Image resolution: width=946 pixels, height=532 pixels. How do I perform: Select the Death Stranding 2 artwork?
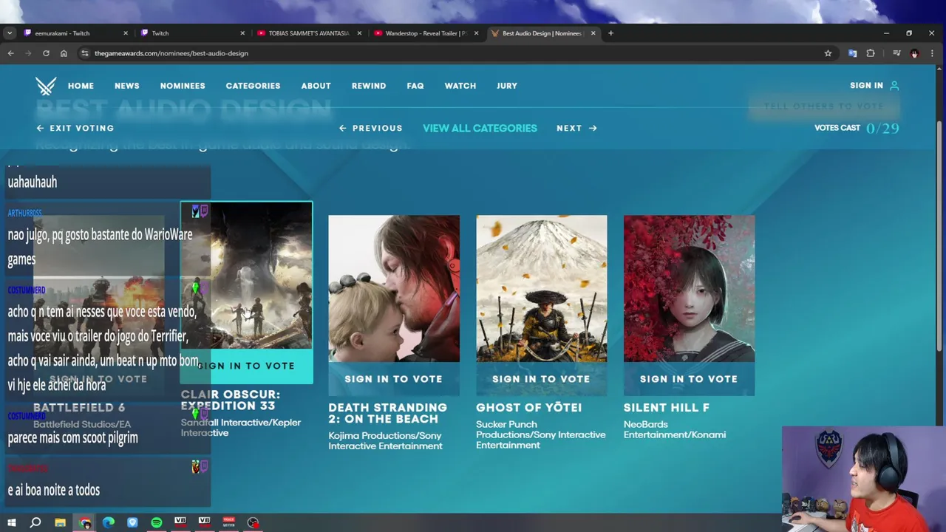tap(394, 289)
